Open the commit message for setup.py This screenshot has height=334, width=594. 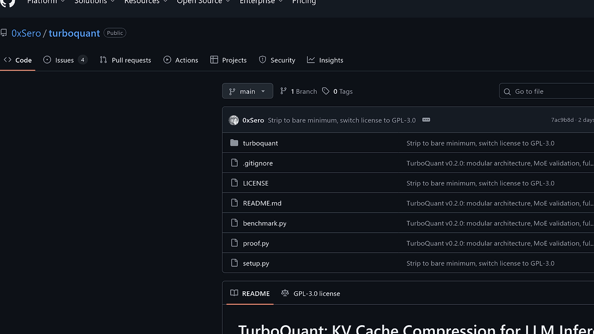click(480, 263)
